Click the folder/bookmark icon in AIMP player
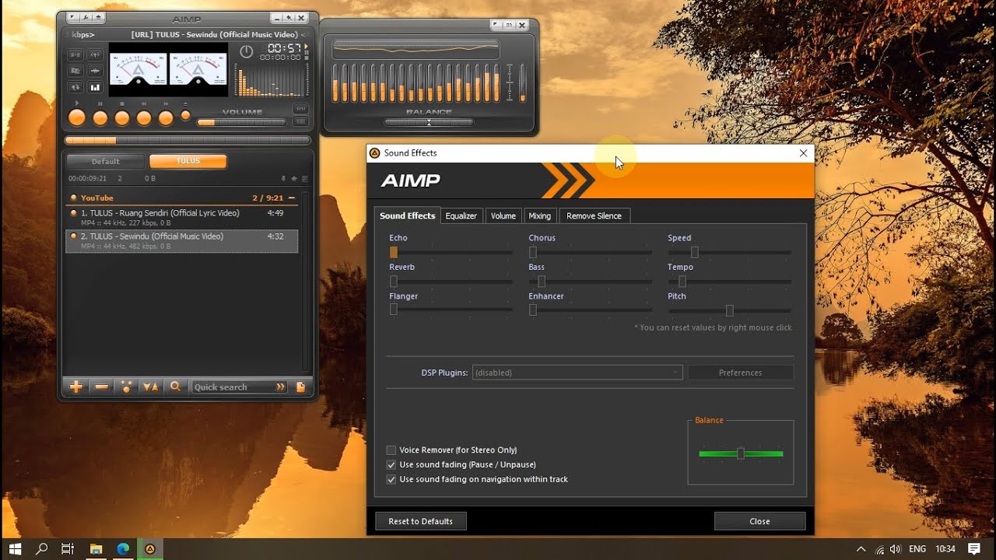 (x=75, y=71)
